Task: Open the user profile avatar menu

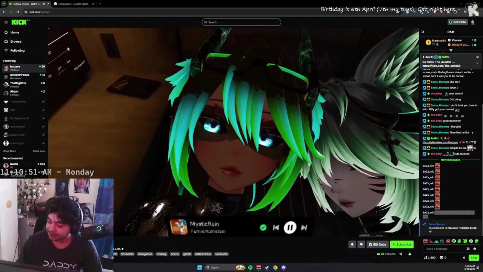Action: pos(473,22)
